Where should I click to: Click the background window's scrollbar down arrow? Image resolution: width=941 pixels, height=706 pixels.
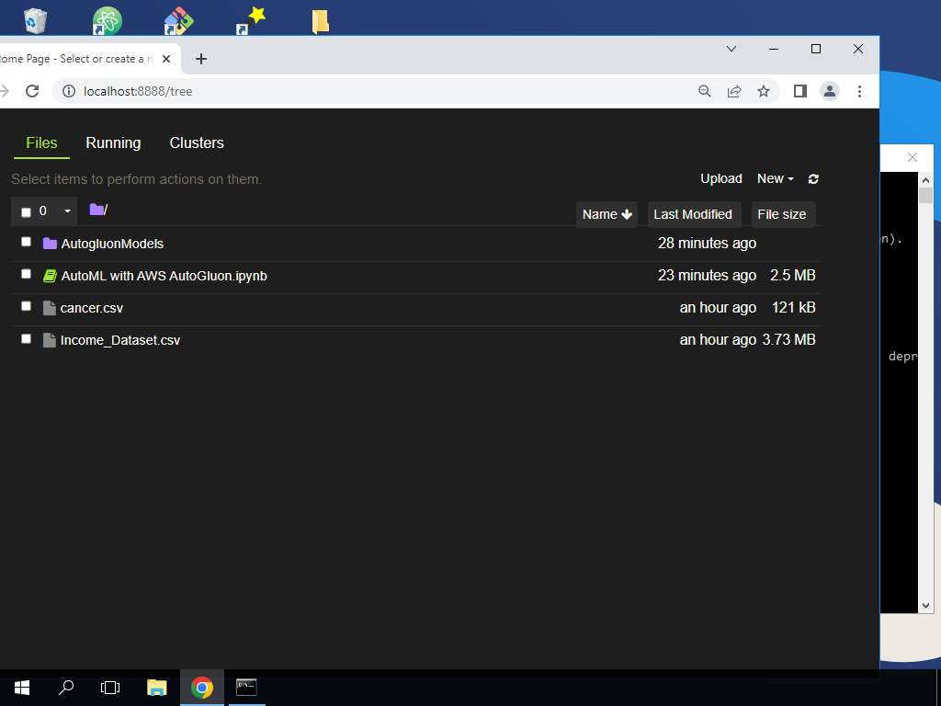(925, 605)
